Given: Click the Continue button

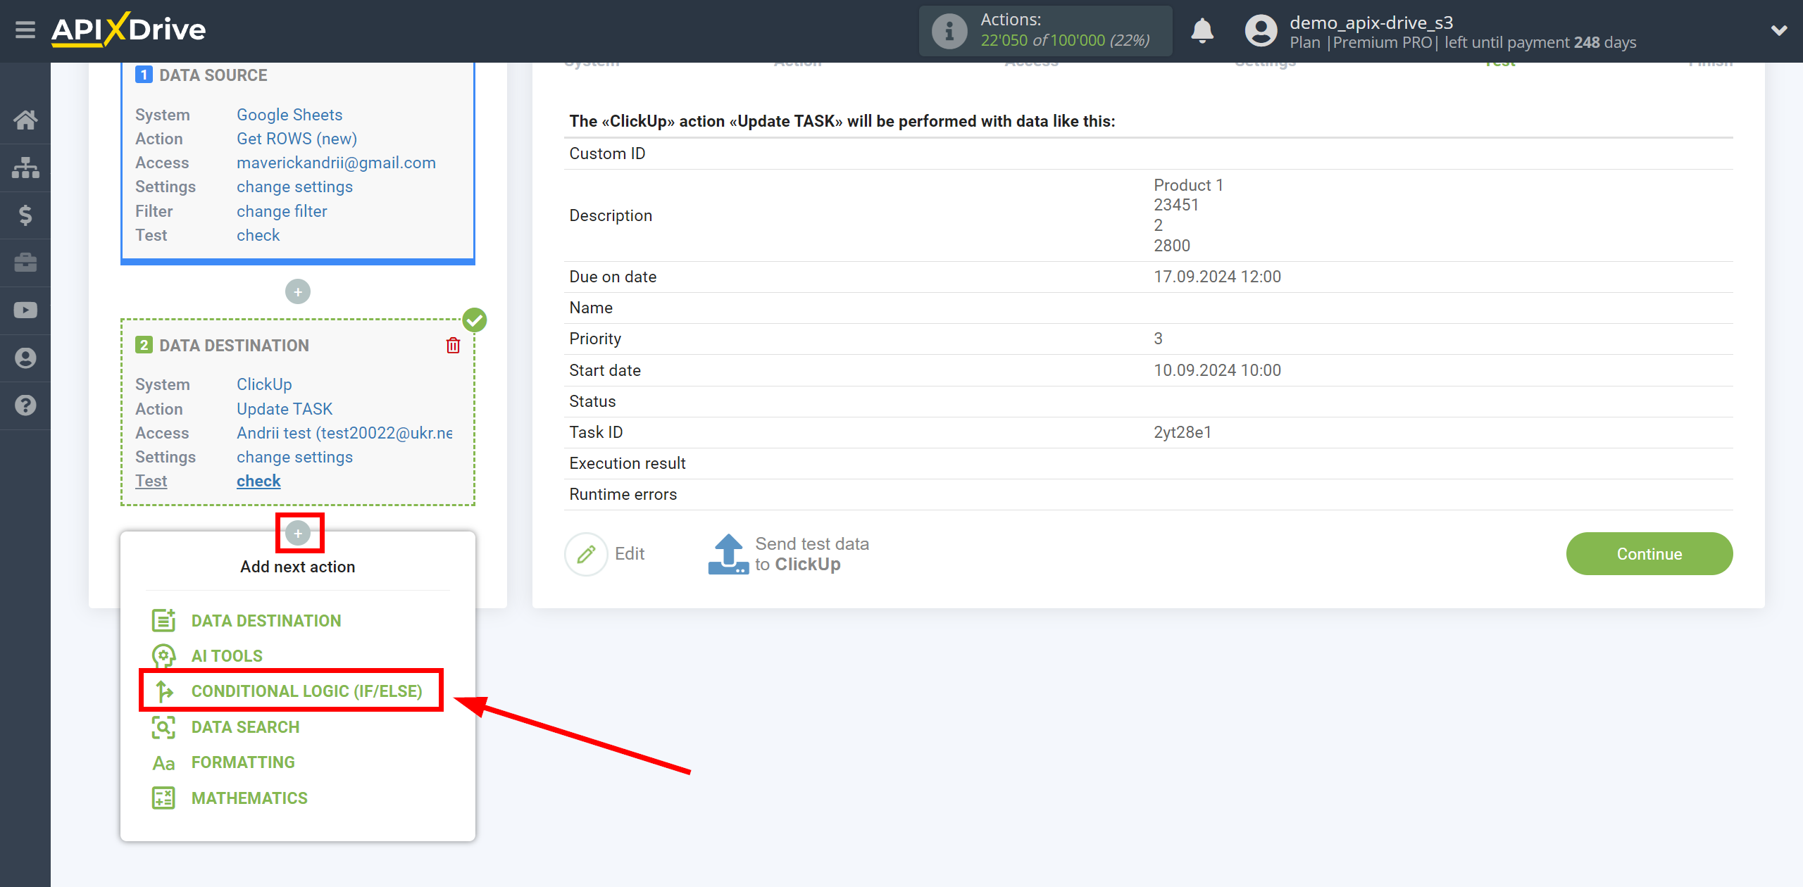Looking at the screenshot, I should tap(1649, 554).
